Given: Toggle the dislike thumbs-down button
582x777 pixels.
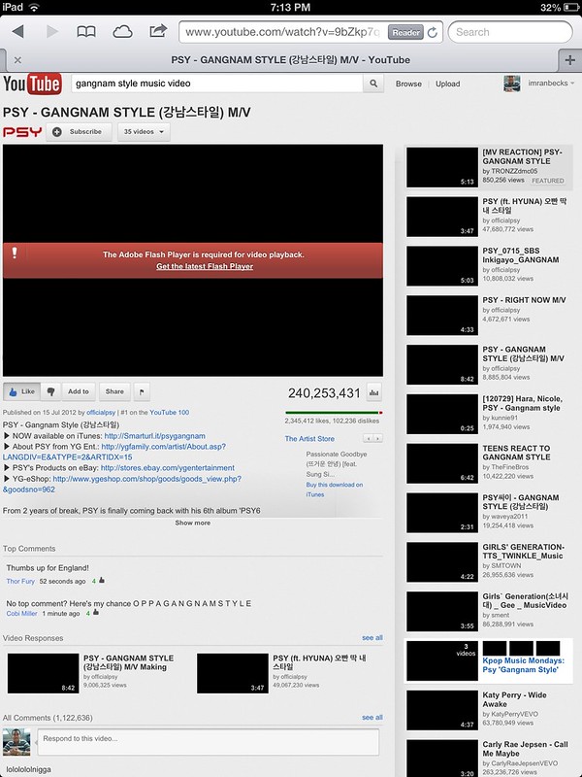Looking at the screenshot, I should [x=50, y=391].
